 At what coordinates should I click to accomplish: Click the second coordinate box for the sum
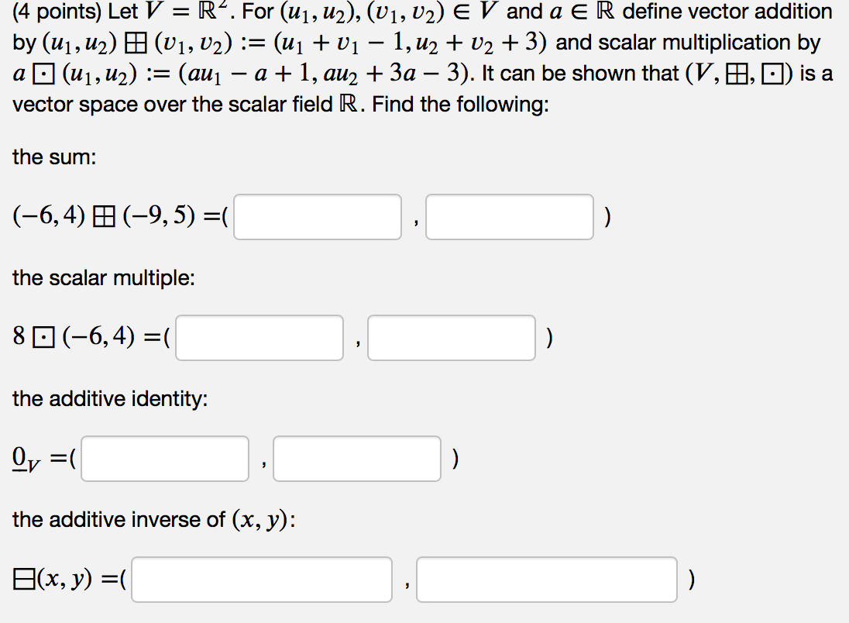point(509,216)
